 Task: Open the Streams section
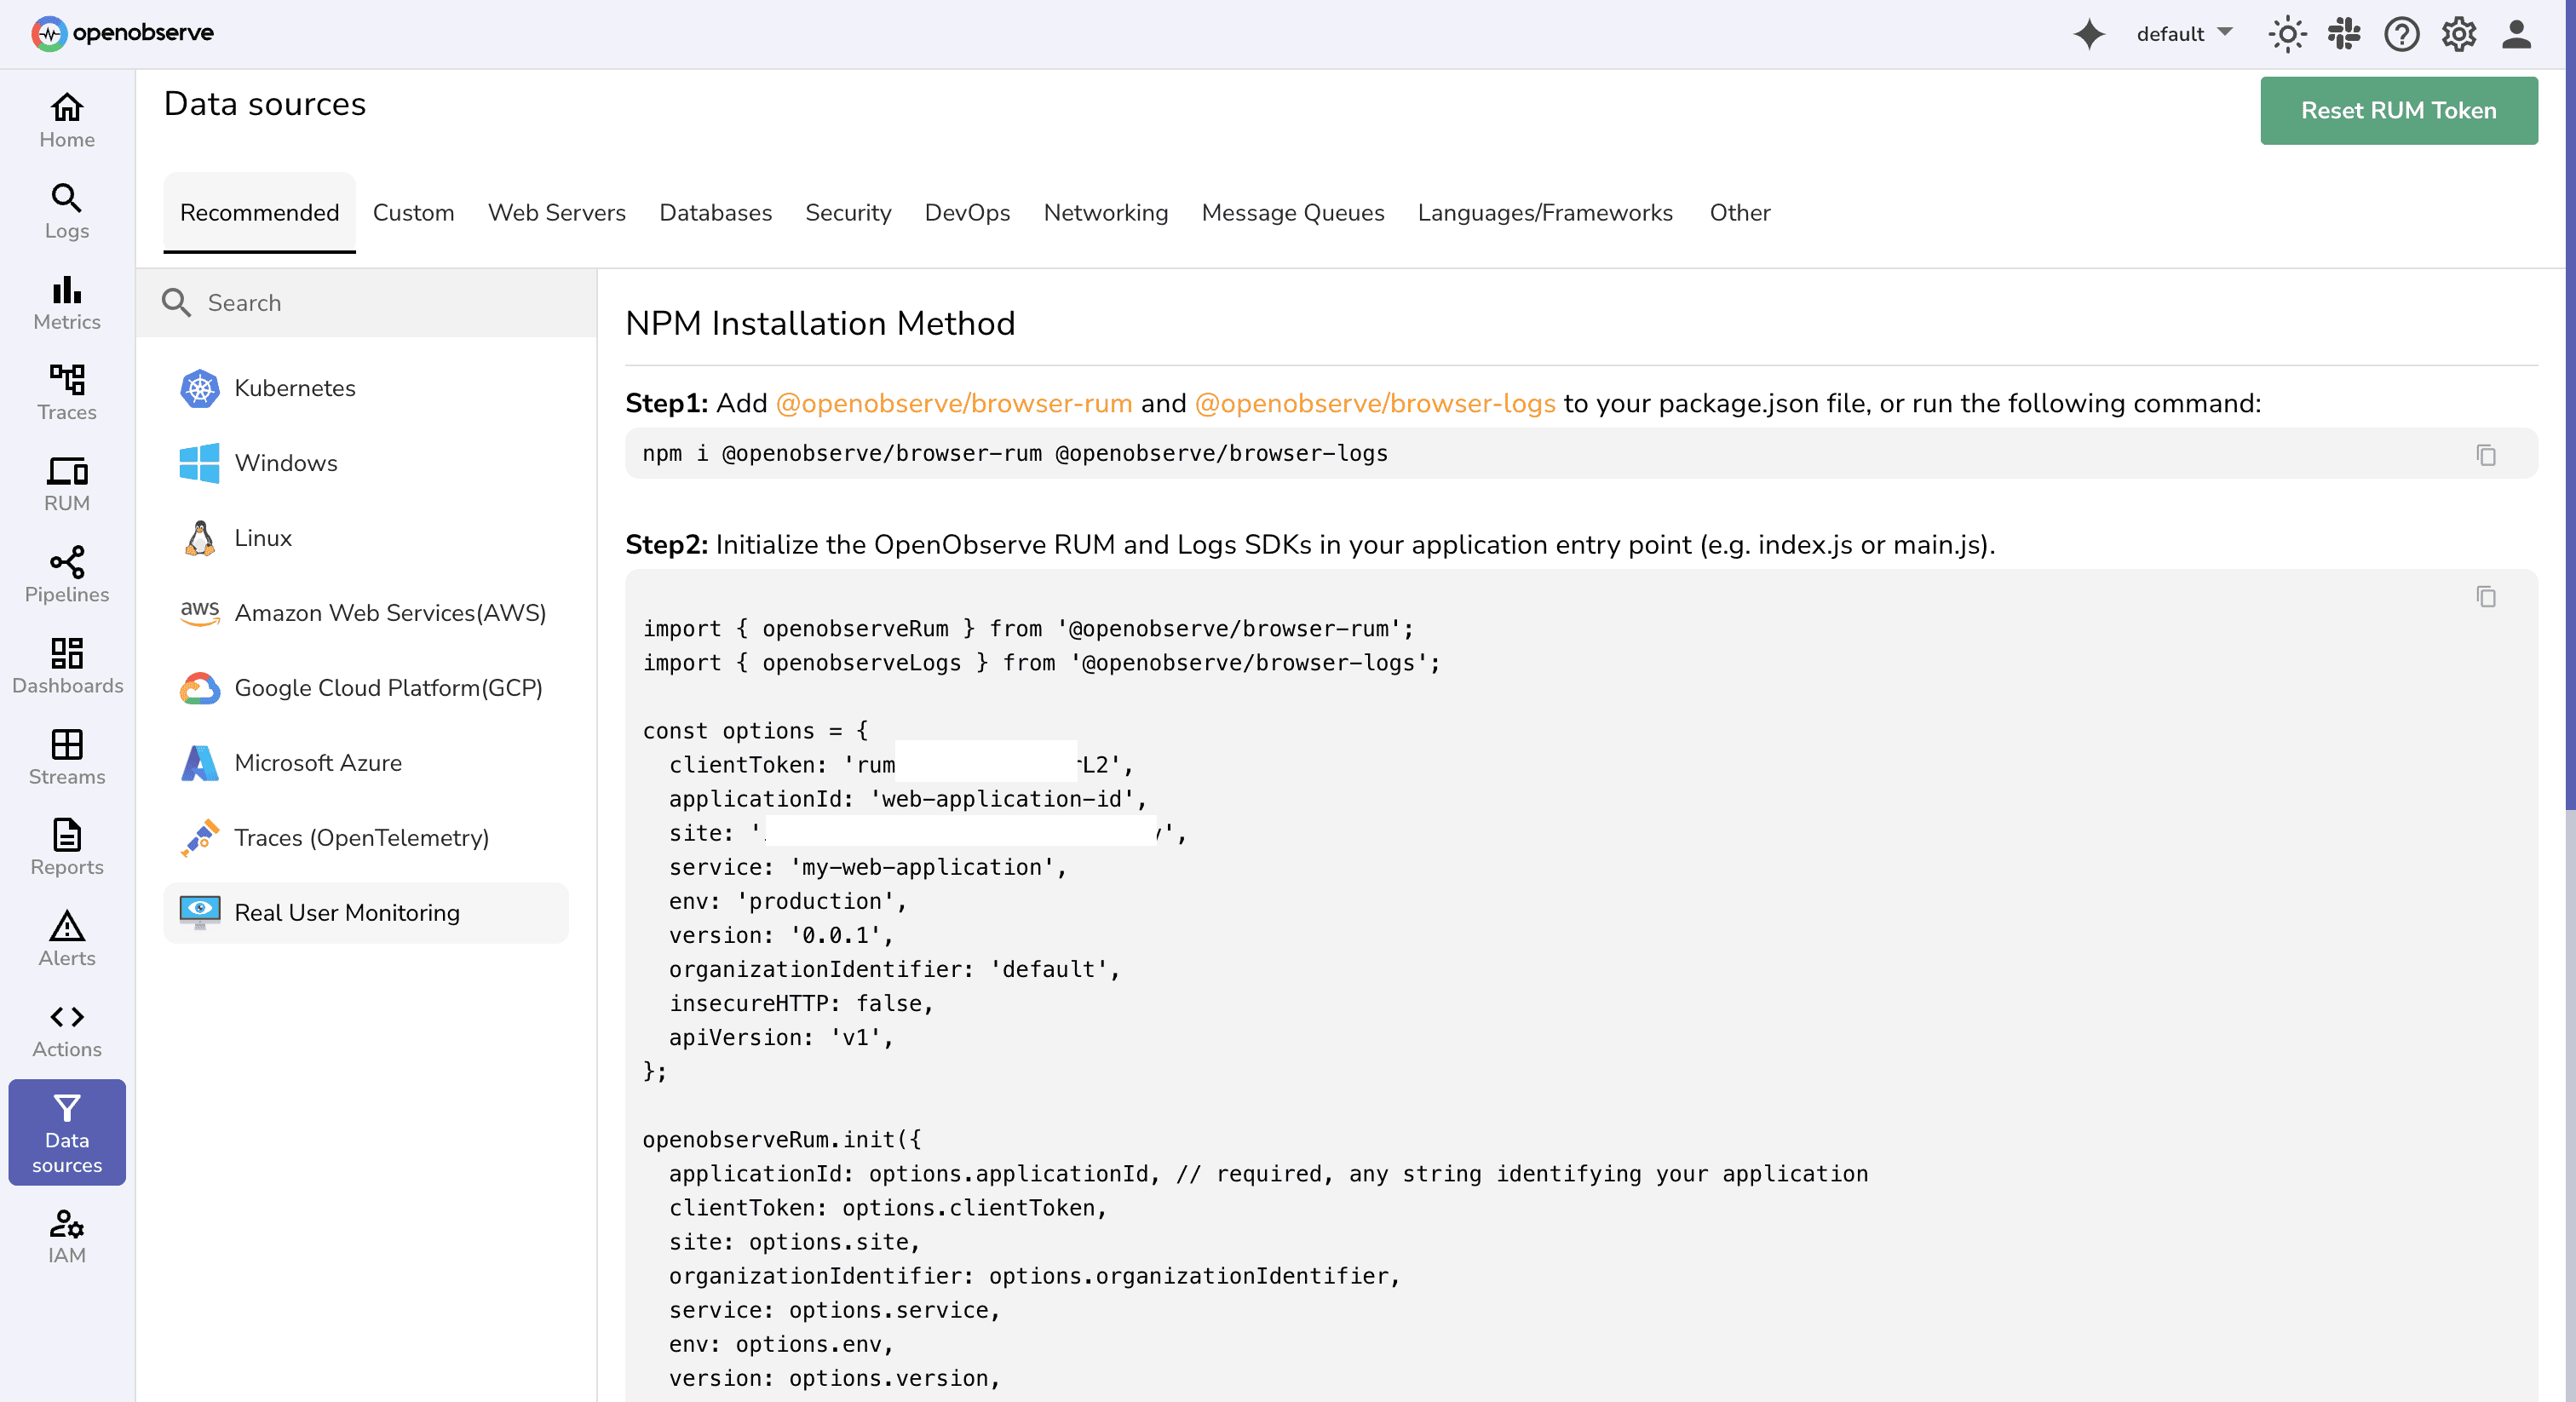[66, 757]
